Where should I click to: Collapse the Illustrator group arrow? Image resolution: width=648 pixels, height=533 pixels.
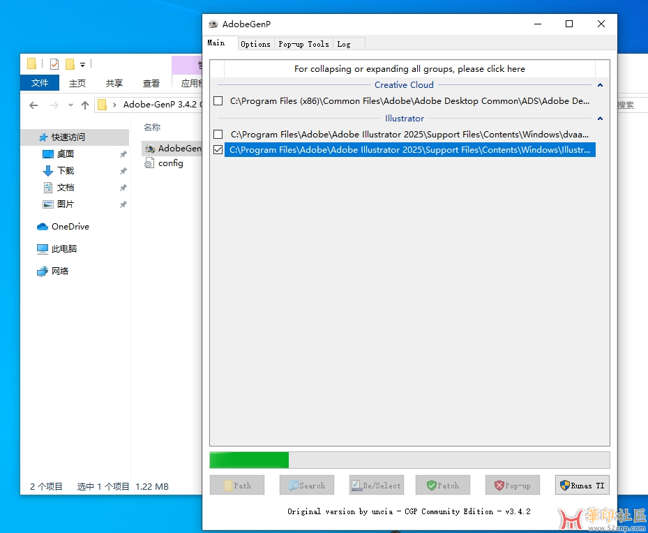tap(600, 119)
